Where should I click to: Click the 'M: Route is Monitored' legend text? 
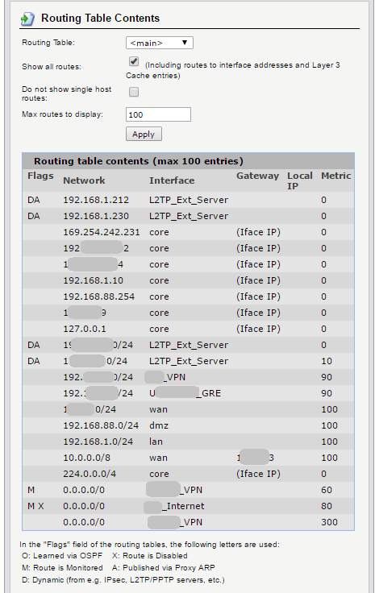[x=62, y=568]
